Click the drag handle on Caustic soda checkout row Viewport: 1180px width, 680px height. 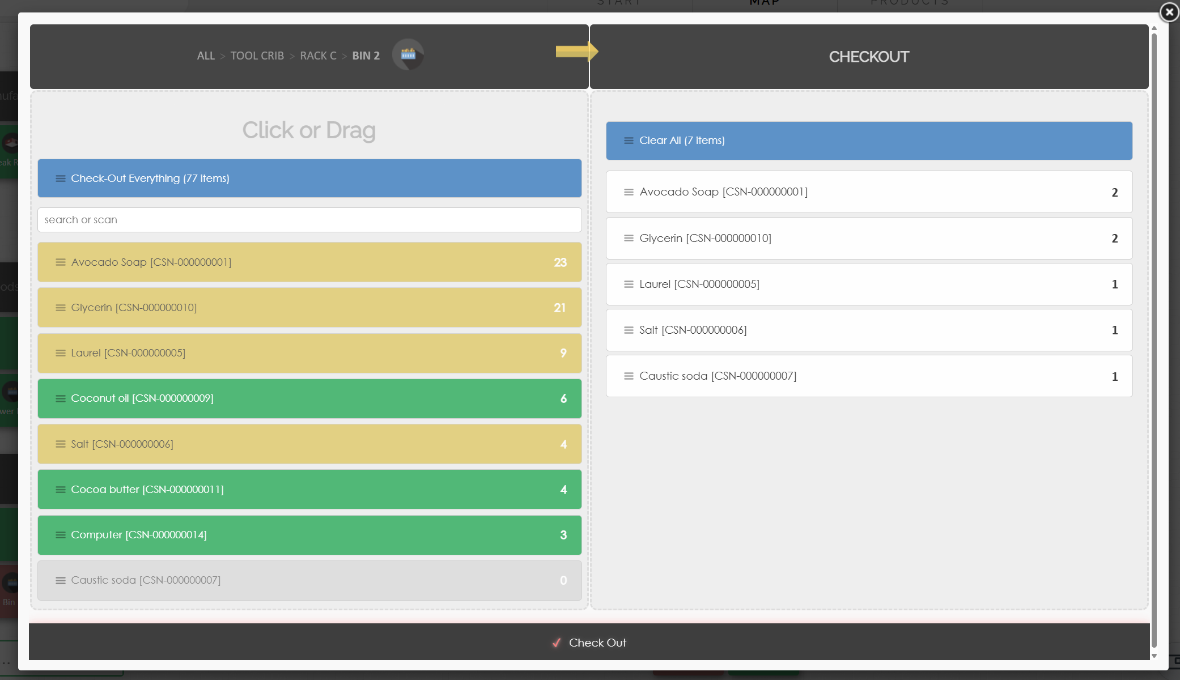(x=629, y=376)
